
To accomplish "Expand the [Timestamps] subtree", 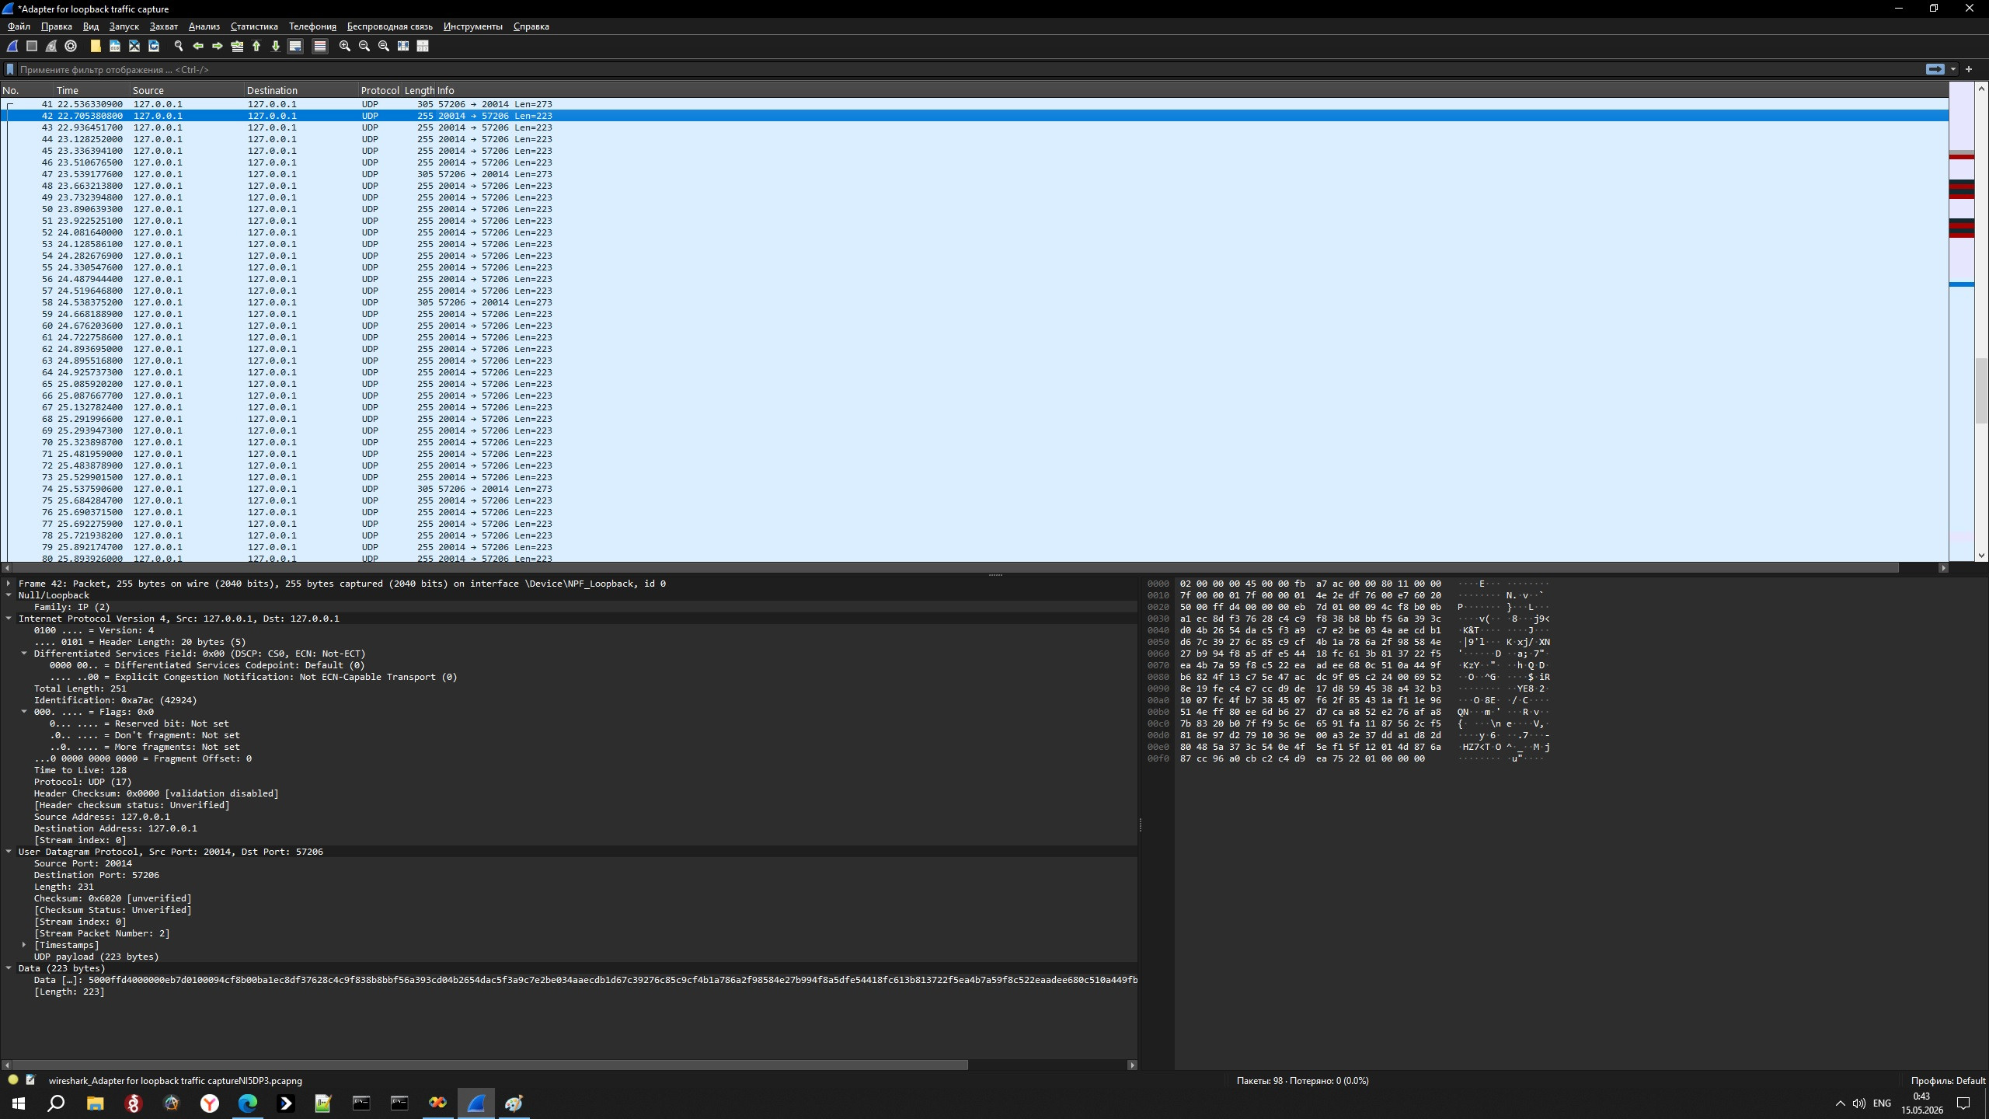I will click(24, 945).
